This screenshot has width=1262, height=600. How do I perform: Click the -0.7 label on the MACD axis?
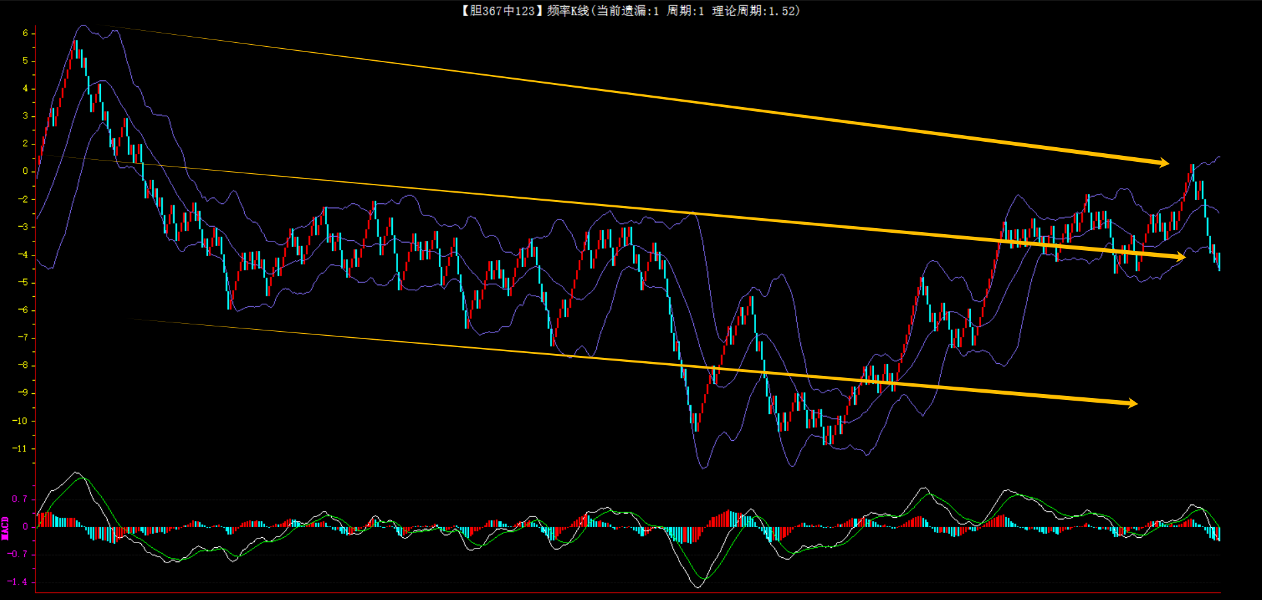(x=18, y=555)
